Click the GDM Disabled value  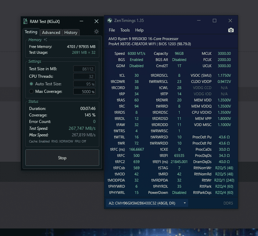click(137, 66)
